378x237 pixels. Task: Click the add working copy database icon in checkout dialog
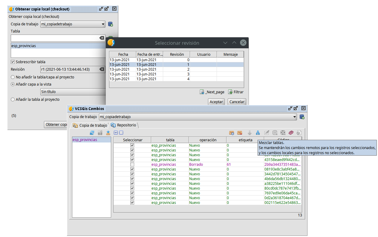click(x=110, y=24)
